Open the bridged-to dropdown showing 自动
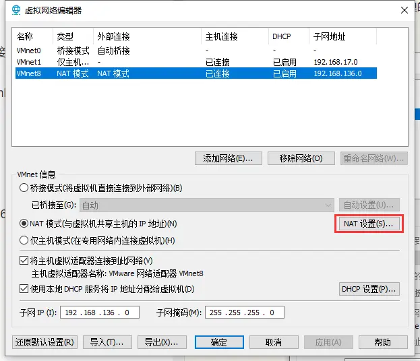The width and height of the screenshot is (420, 361). pyautogui.click(x=206, y=205)
